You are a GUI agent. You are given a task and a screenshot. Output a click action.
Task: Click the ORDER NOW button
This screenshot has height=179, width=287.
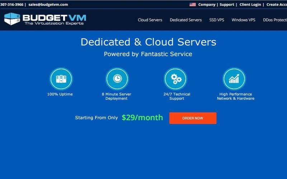coord(193,118)
